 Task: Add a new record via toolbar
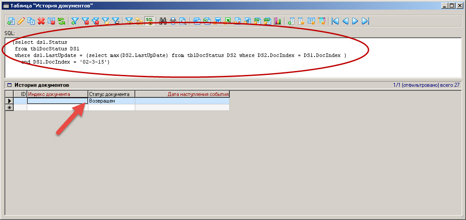click(11, 21)
